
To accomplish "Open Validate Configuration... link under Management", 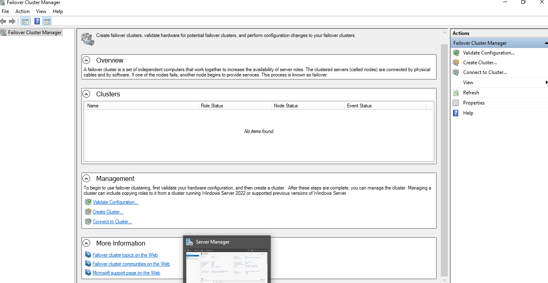I will point(115,202).
